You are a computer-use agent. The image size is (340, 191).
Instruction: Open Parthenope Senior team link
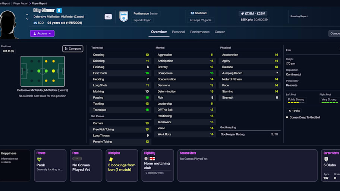tap(146, 13)
